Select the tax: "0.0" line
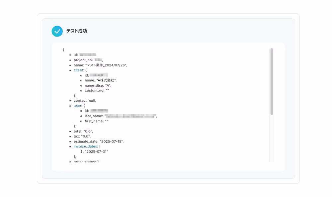332x197 pixels. click(x=82, y=136)
